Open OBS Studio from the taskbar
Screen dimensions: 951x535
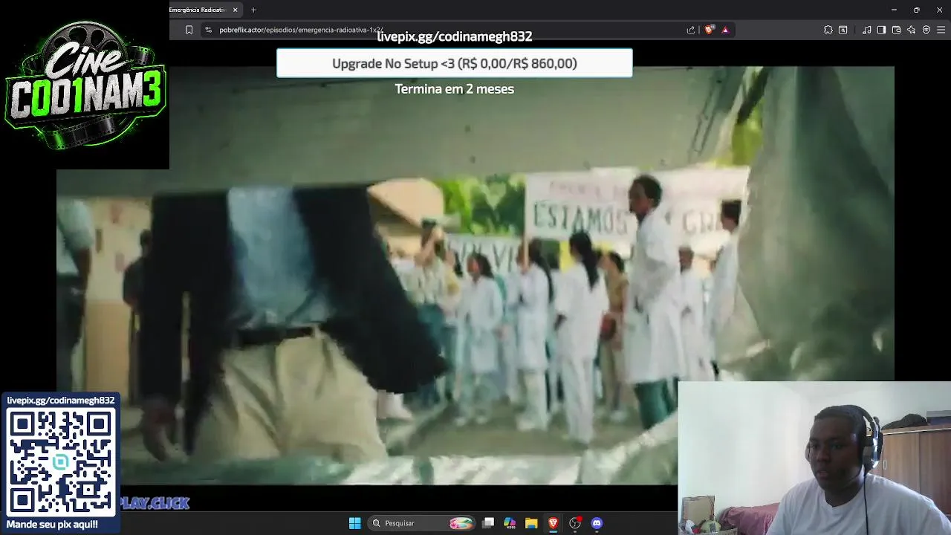[575, 523]
